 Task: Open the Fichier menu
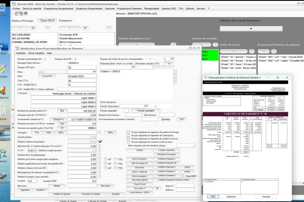pyautogui.click(x=17, y=8)
